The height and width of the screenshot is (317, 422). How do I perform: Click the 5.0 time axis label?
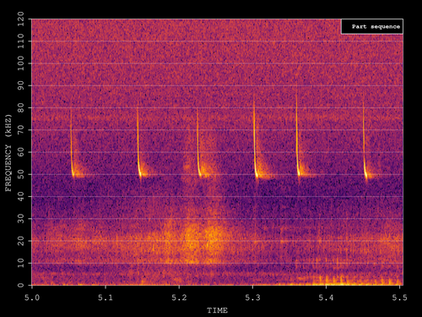click(x=32, y=298)
